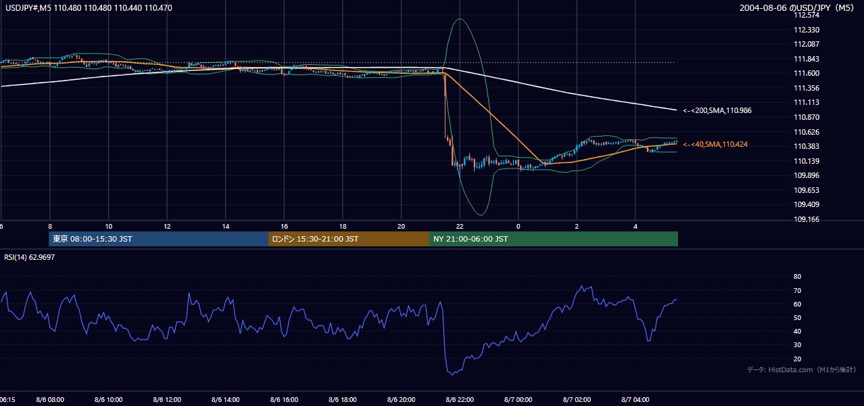Screen dimensions: 864x406
Task: Click price axis value 111.356
Action: [x=807, y=88]
